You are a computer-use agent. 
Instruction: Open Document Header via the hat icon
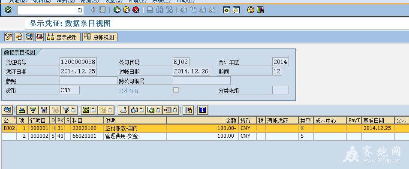(39, 37)
